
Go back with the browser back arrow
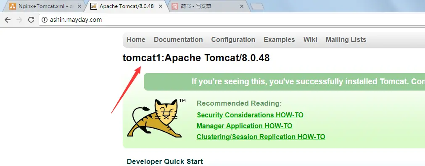pos(8,20)
